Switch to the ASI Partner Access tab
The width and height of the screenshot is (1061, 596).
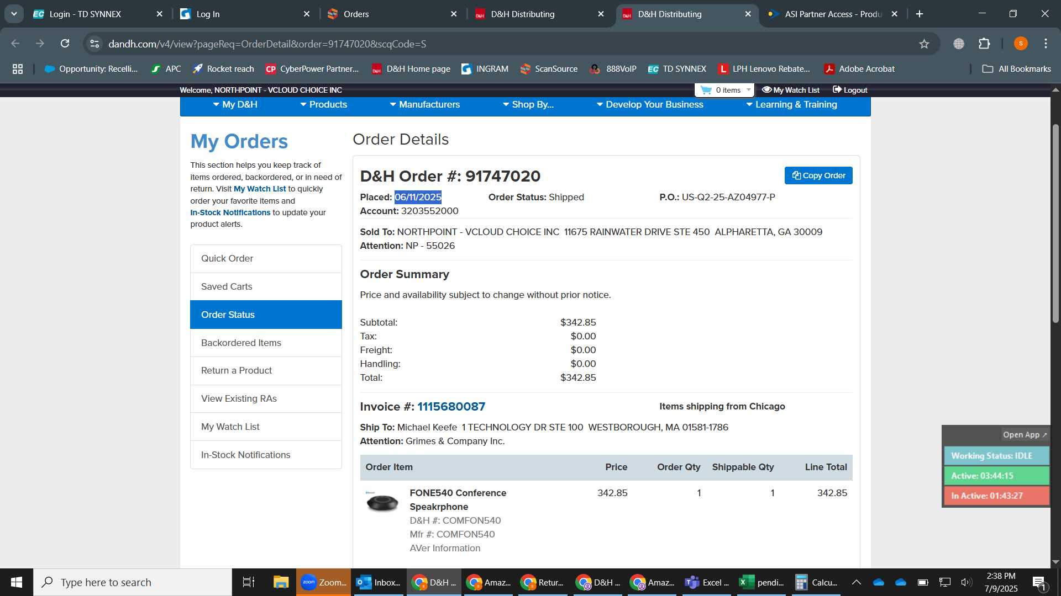click(833, 14)
